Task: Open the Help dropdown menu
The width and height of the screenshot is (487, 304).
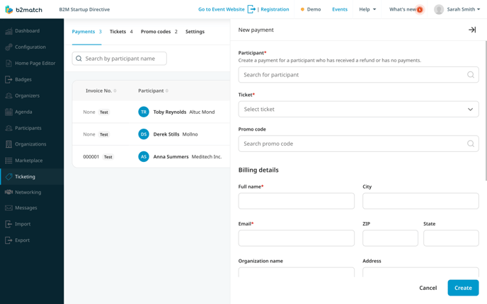Action: (x=367, y=9)
